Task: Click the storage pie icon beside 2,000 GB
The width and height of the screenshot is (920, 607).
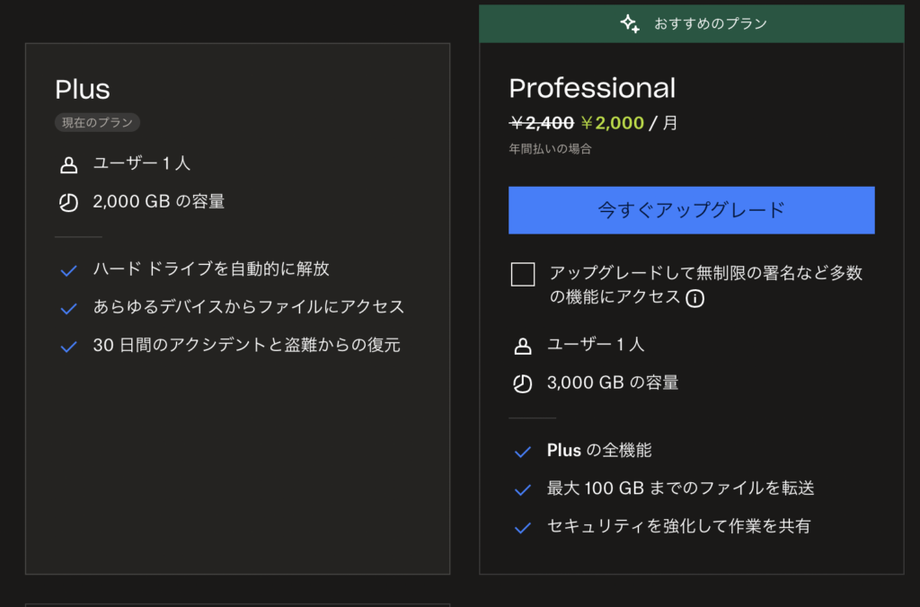Action: 68,203
